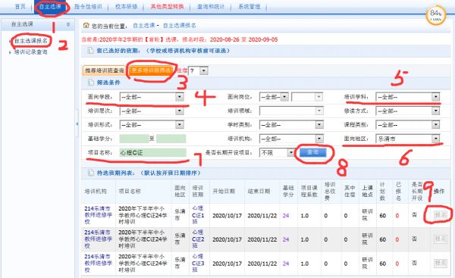Click the red registration period notice text
The height and width of the screenshot is (278, 455).
180,39
